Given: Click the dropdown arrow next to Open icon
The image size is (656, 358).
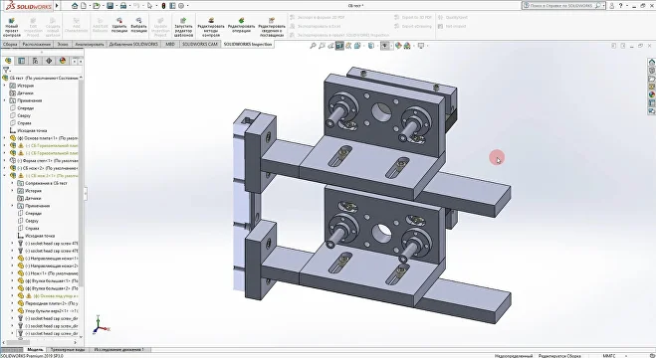Looking at the screenshot, I should tap(103, 6).
